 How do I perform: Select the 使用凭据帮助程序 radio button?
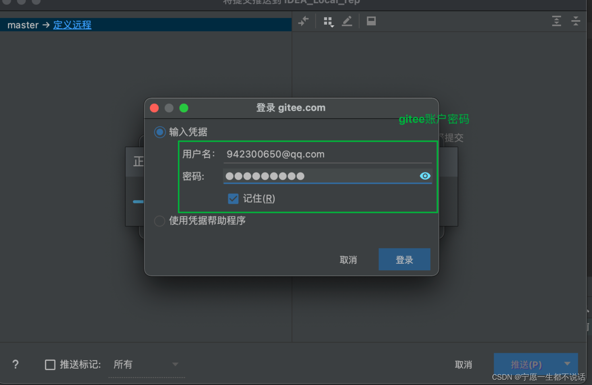[159, 221]
